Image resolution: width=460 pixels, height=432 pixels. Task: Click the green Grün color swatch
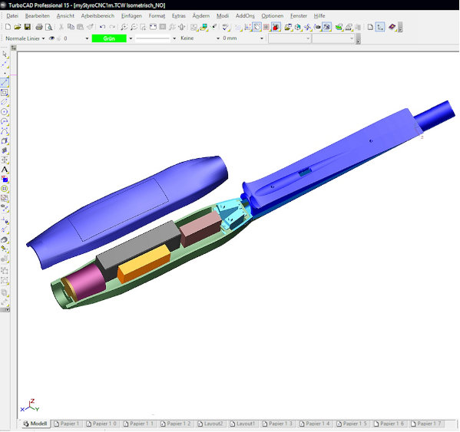click(x=109, y=38)
